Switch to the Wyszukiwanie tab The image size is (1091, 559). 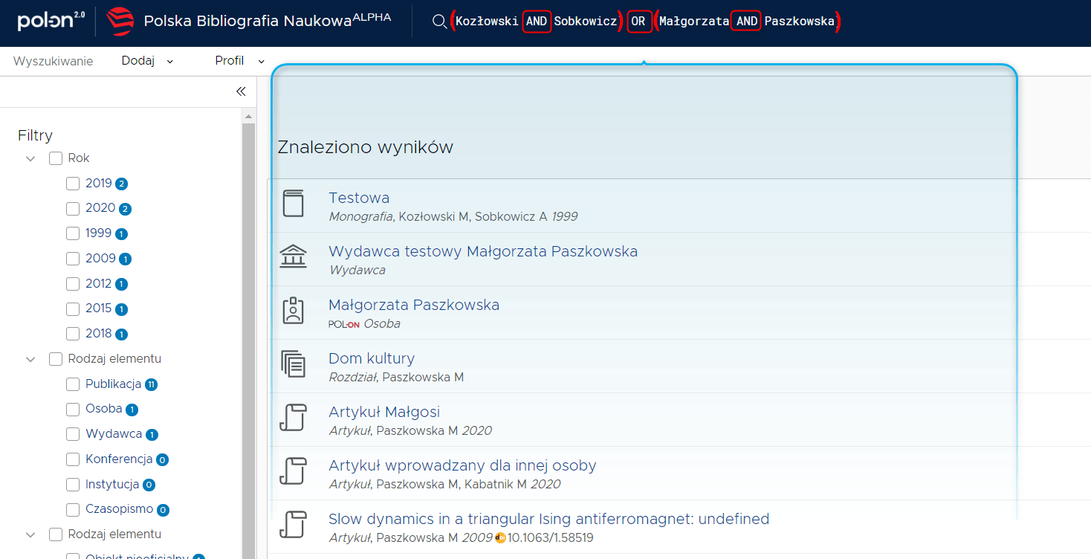(x=53, y=61)
